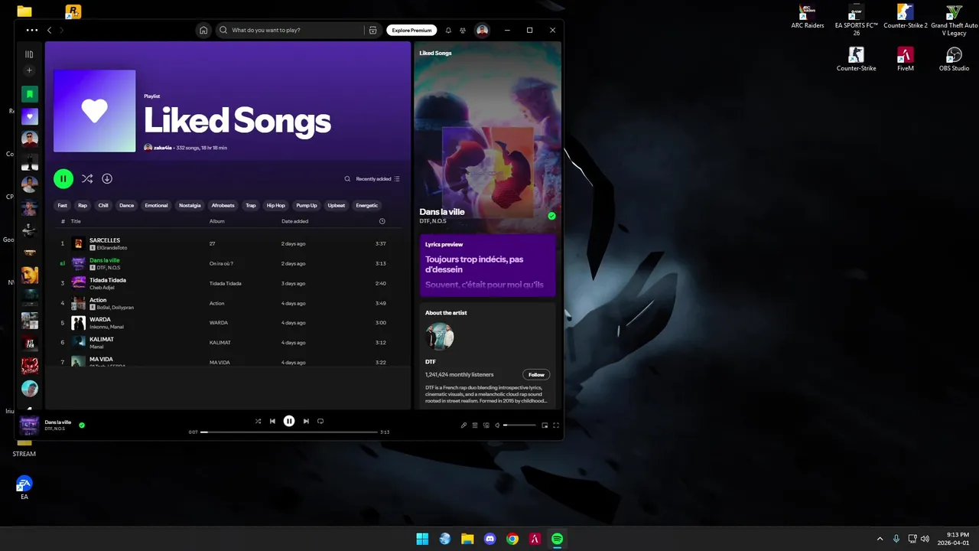Select the Afrobeats filter chip
The image size is (979, 551).
tap(223, 205)
